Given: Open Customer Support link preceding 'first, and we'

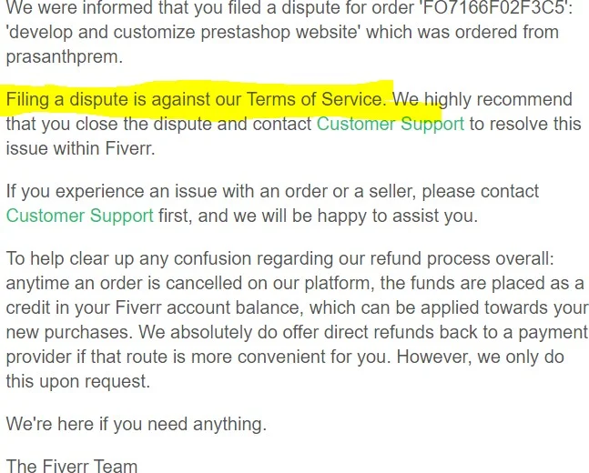Looking at the screenshot, I should (79, 216).
